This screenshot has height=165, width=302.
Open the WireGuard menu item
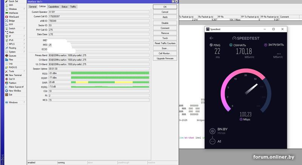(x=14, y=17)
